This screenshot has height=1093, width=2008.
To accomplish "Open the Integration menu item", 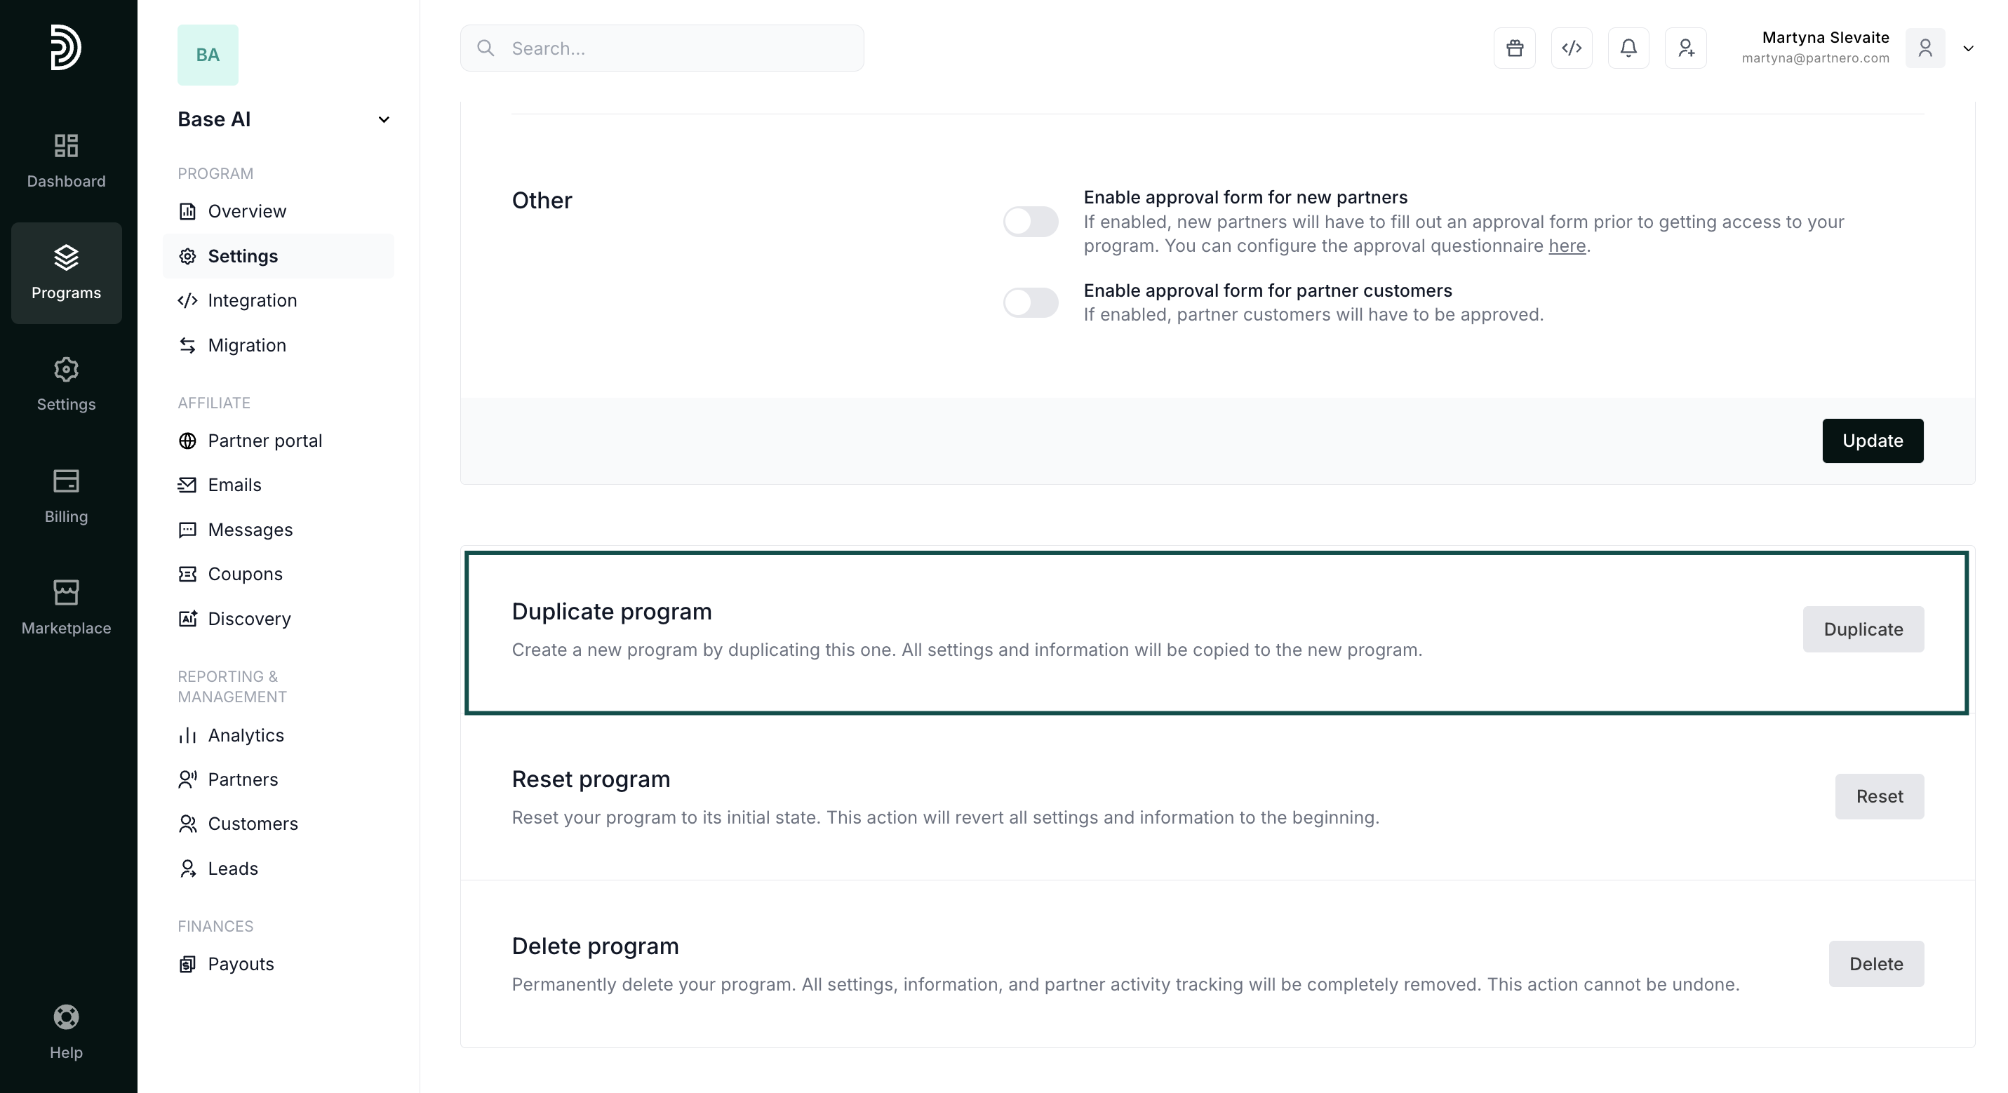I will click(252, 300).
